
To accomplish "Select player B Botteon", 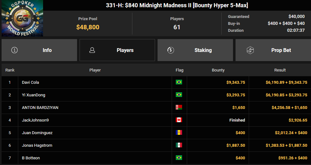I will point(31,158).
